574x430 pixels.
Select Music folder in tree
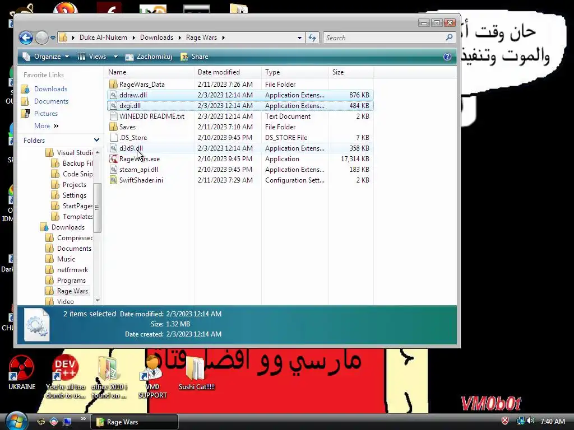[x=61, y=259]
